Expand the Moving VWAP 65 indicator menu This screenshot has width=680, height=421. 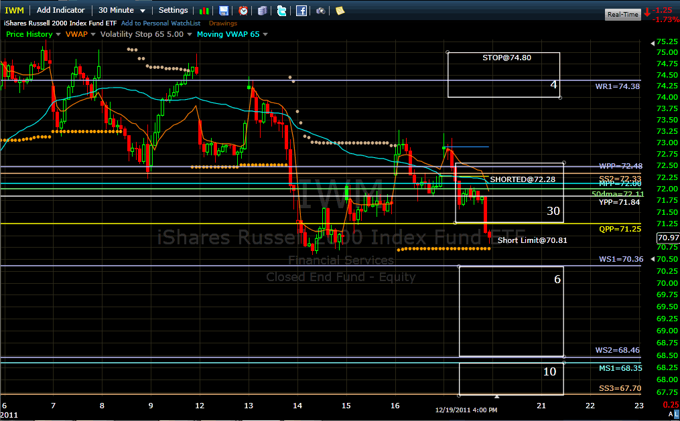[265, 35]
